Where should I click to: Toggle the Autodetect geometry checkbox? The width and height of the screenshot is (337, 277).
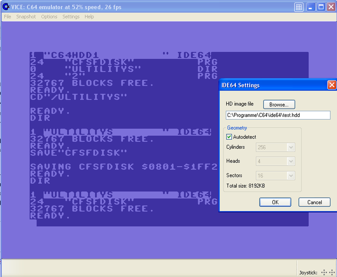(x=229, y=137)
